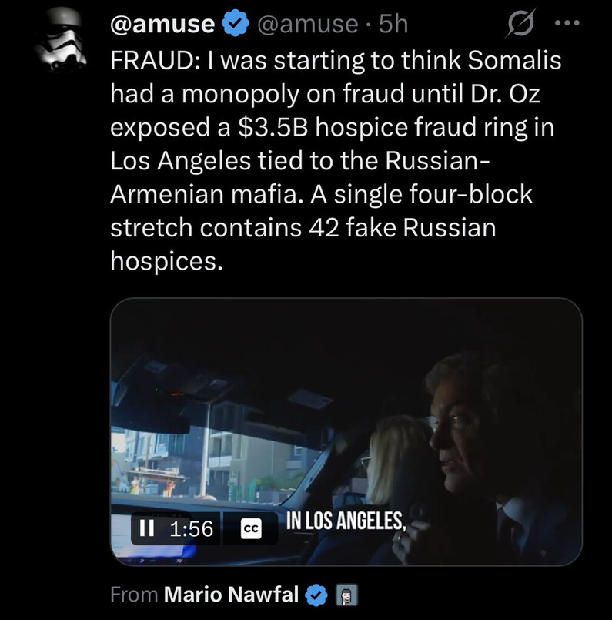612x620 pixels.
Task: Open Mario Nawfal's profile link
Action: (x=232, y=595)
